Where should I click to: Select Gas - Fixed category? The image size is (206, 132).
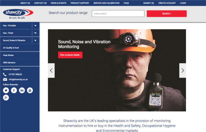point(8,33)
